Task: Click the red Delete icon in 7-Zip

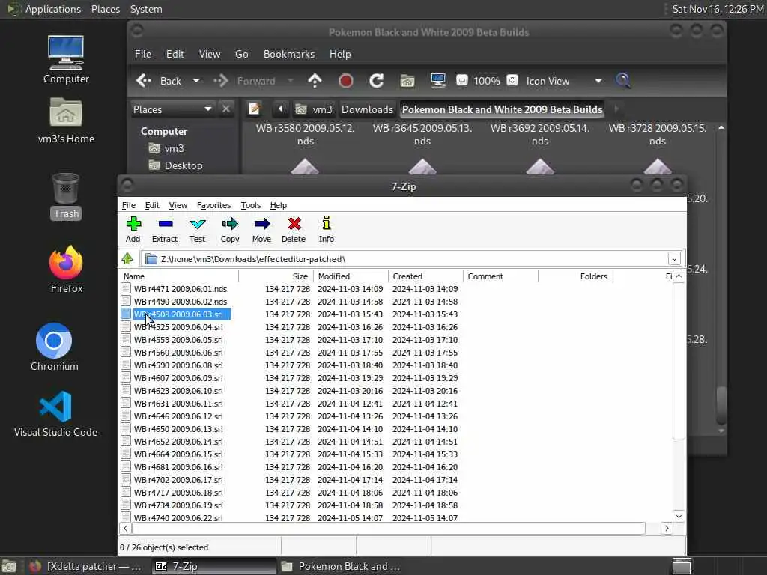Action: [294, 225]
